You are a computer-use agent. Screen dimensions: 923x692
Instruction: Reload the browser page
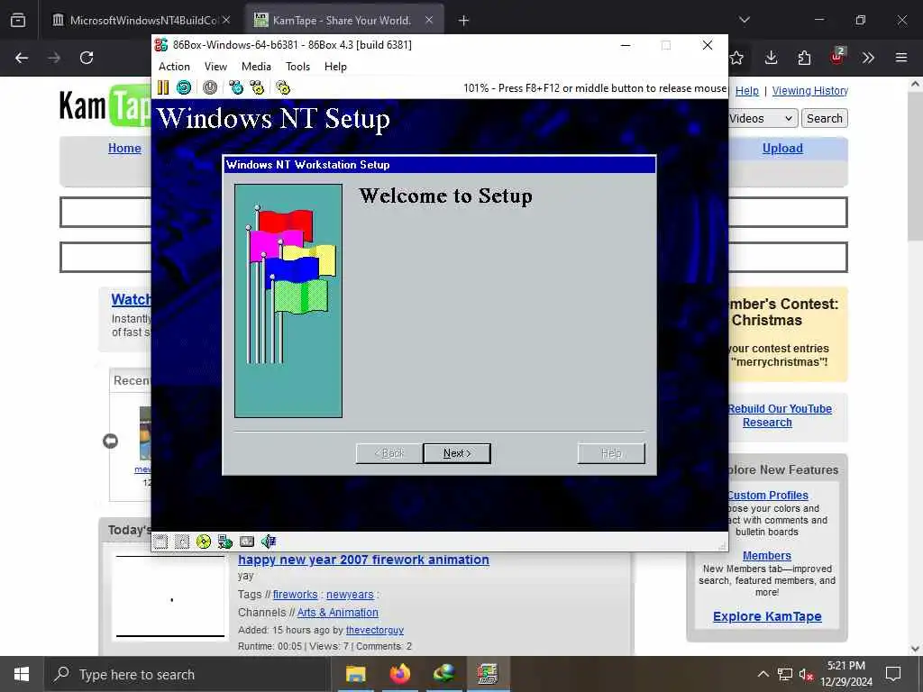tap(87, 58)
